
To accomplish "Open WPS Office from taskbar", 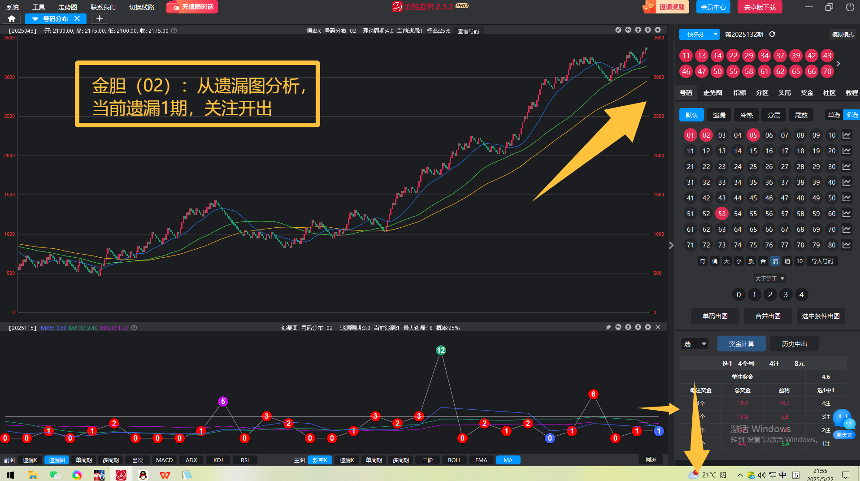I will point(165,475).
